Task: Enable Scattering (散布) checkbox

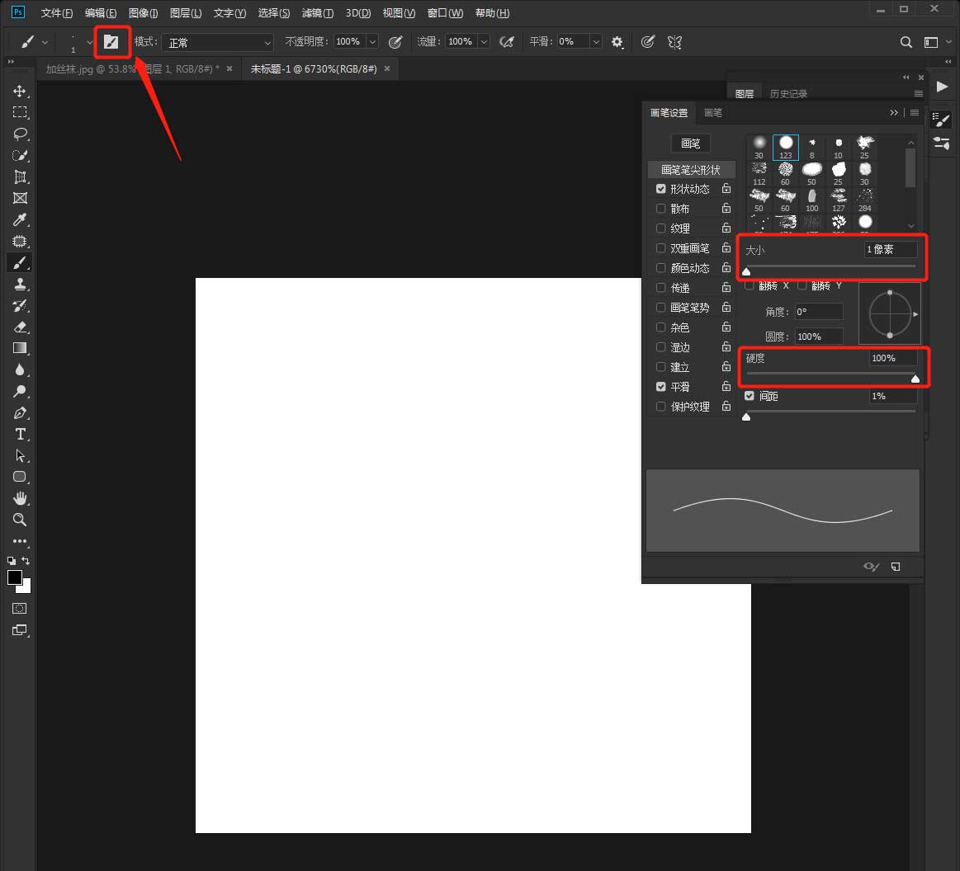Action: pyautogui.click(x=660, y=209)
